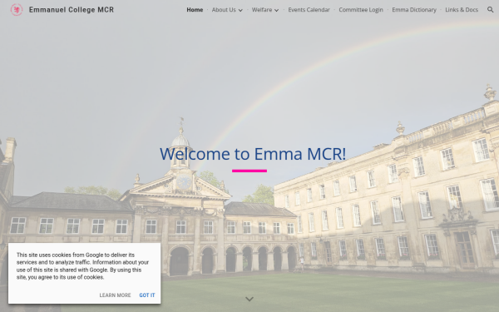Open the Welfare menu item
The width and height of the screenshot is (499, 312).
262,10
